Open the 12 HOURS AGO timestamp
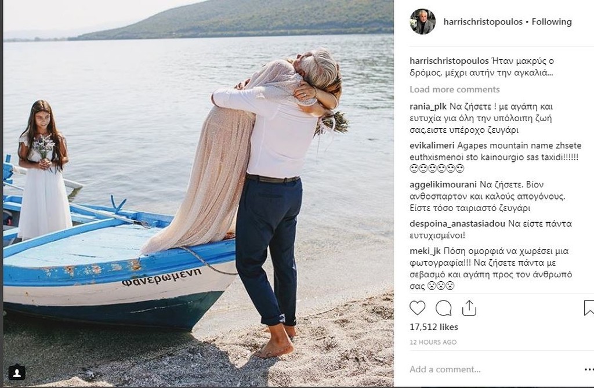This screenshot has width=594, height=388. pyautogui.click(x=433, y=342)
